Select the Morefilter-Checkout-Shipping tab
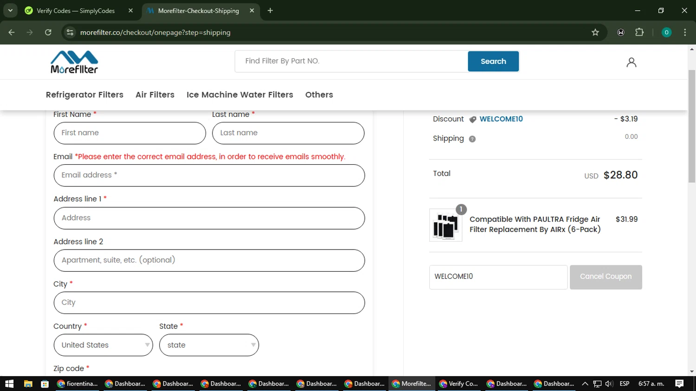This screenshot has height=391, width=696. [x=199, y=10]
